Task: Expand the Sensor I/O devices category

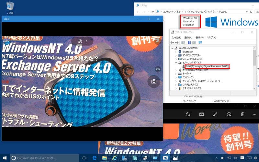Action: point(176,59)
